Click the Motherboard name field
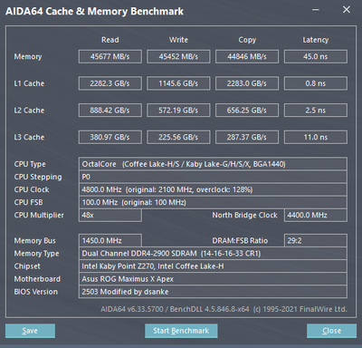 (x=213, y=279)
